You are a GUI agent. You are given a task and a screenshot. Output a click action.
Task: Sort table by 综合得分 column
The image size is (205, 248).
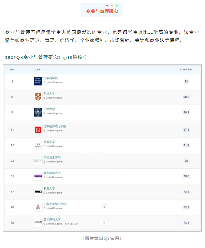pyautogui.click(x=186, y=70)
